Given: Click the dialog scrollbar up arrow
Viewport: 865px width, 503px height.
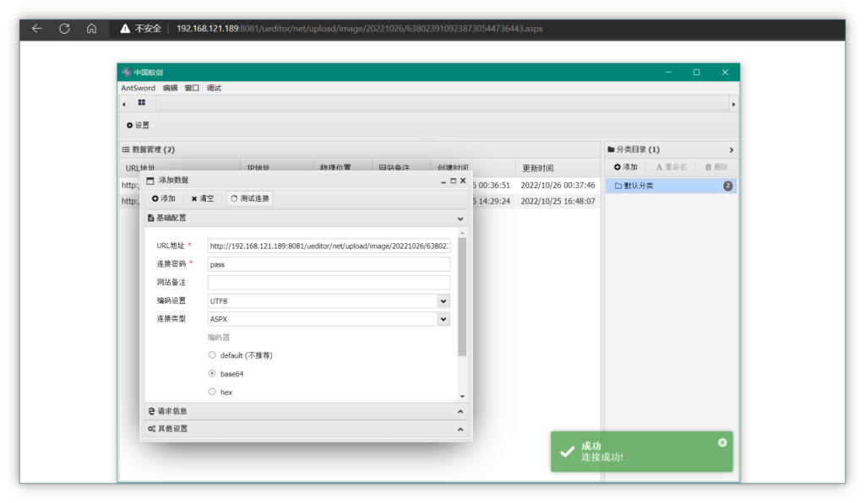Looking at the screenshot, I should (462, 233).
